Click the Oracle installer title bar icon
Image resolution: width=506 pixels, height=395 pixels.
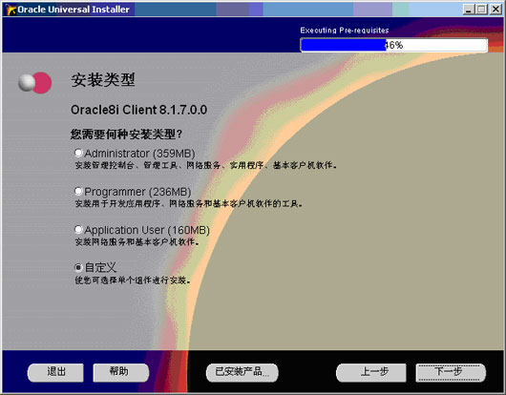click(11, 10)
